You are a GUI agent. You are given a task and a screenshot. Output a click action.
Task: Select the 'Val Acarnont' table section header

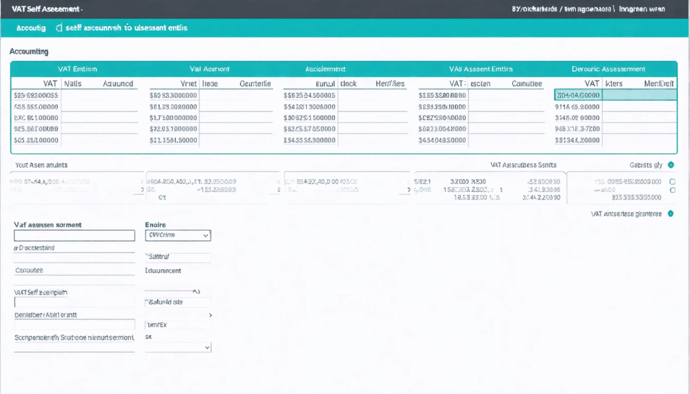pos(210,69)
